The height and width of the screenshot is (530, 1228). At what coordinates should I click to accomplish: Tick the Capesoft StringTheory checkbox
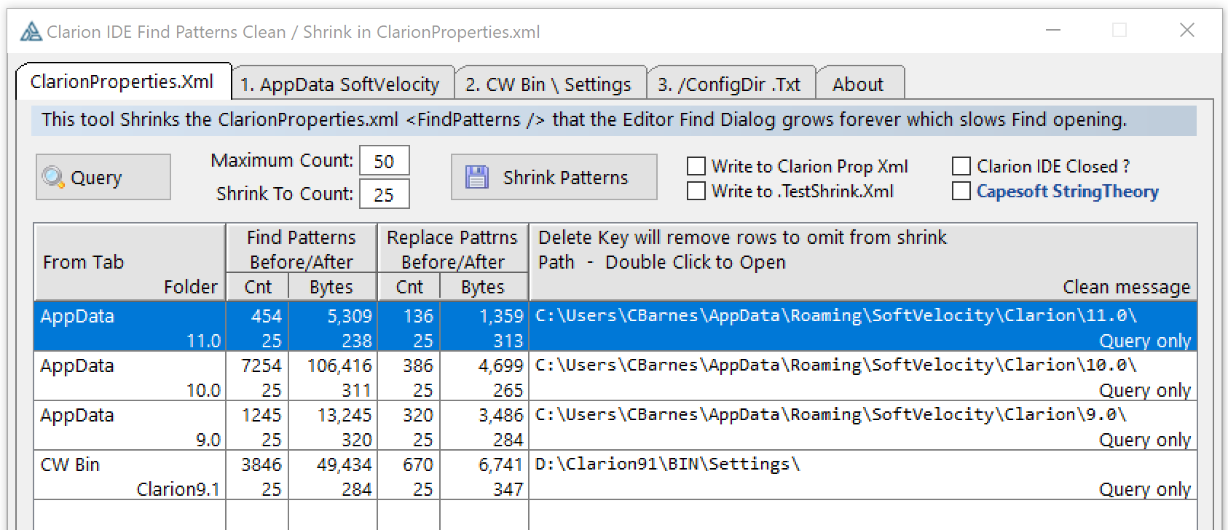(961, 191)
